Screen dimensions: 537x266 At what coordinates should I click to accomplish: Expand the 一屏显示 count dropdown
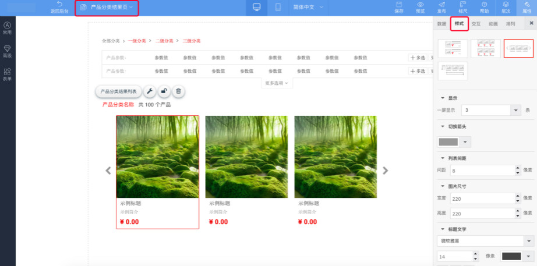pyautogui.click(x=515, y=109)
